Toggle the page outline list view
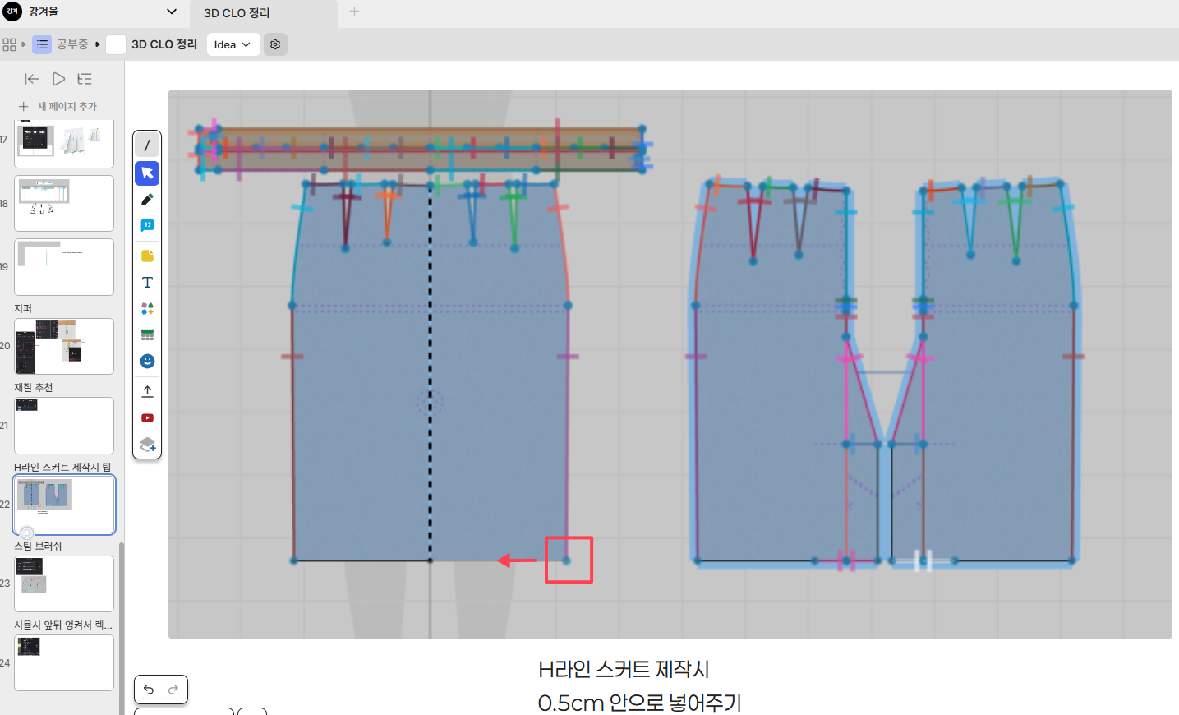This screenshot has width=1179, height=715. (85, 79)
